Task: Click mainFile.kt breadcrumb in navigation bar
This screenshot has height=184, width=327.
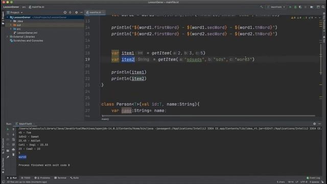Action: click(x=36, y=7)
